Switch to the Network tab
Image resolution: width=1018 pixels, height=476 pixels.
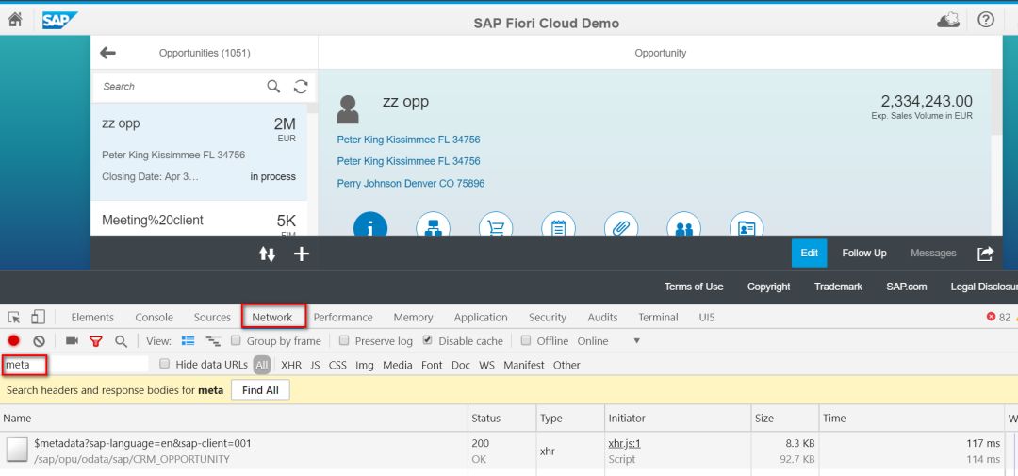pos(272,317)
